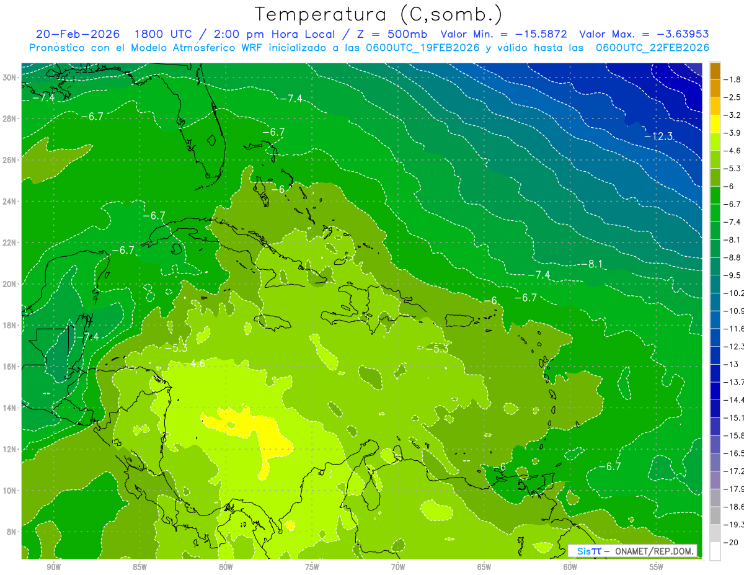Click the '16N' latitude axis label
This screenshot has width=744, height=575.
pos(11,367)
